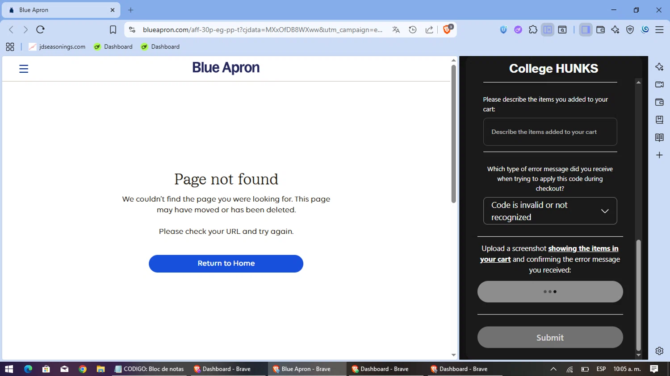Open Brave Talk in the sidebar
The width and height of the screenshot is (670, 376).
(x=659, y=84)
